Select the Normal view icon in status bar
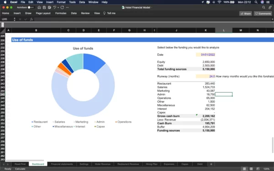 (x=244, y=169)
